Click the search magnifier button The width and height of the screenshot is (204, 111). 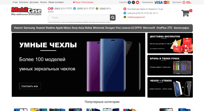click(x=113, y=18)
